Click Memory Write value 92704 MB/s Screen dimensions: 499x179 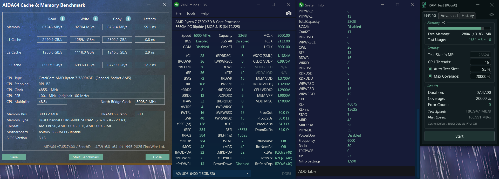[x=85, y=27]
